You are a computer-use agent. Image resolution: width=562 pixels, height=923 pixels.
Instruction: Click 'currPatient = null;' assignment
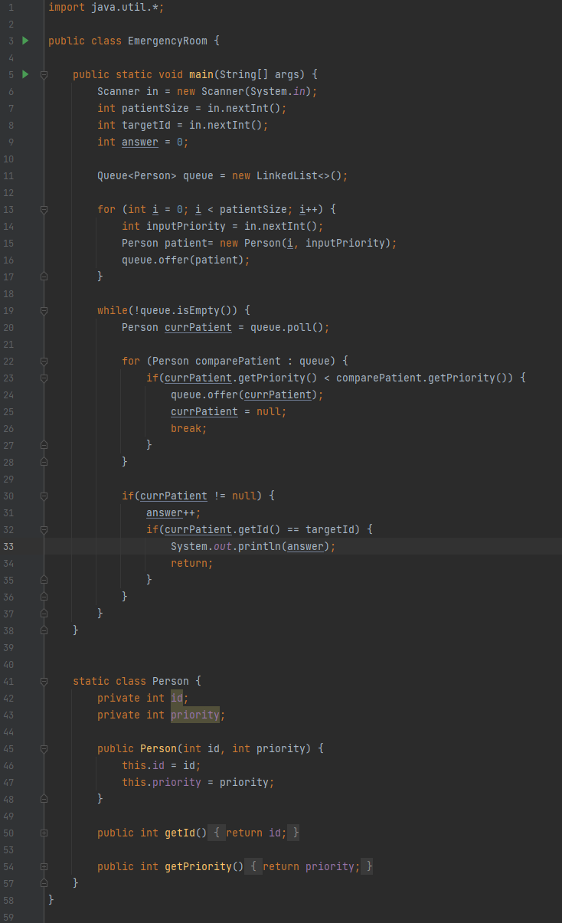click(x=229, y=411)
